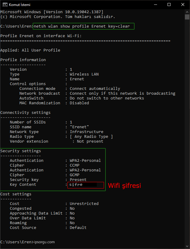This screenshot has height=249, width=190.
Task: Minimize the Komut İstemi window
Action: pos(155,4)
